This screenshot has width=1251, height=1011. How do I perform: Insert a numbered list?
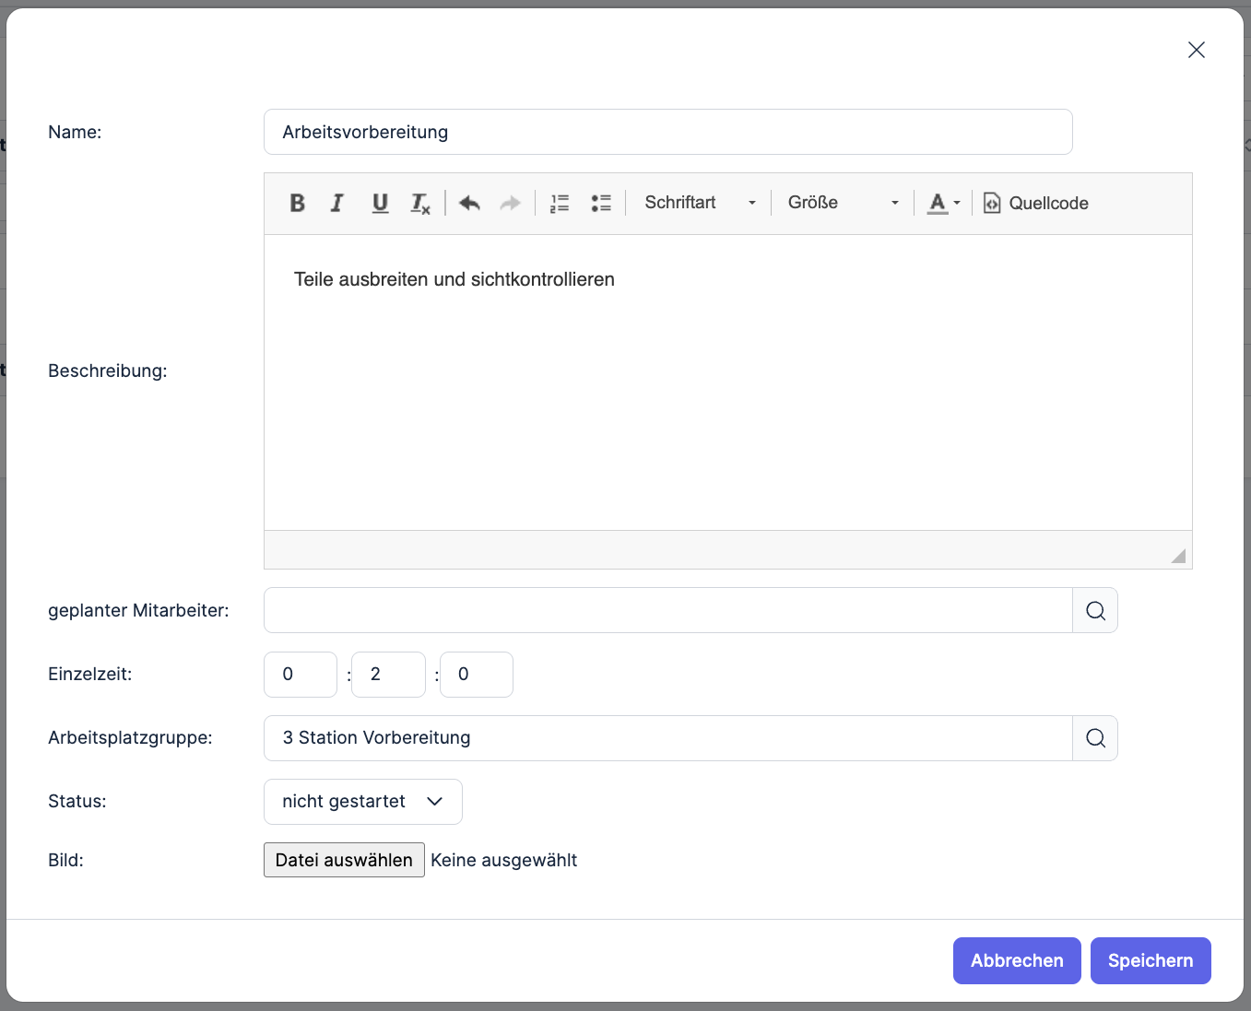click(x=560, y=203)
